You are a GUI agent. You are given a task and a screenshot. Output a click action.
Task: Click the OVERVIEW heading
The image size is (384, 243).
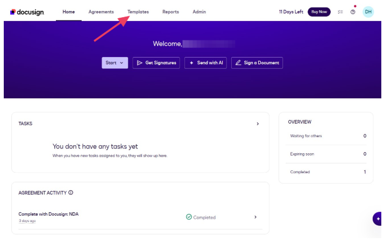click(300, 122)
